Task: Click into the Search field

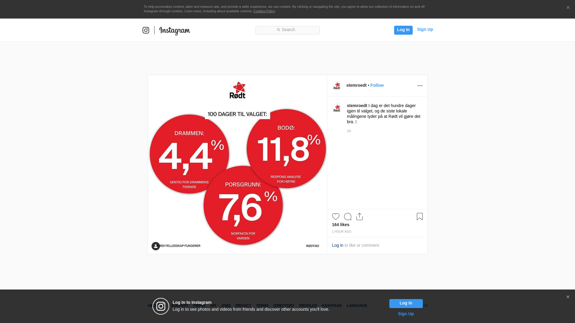Action: (287, 30)
